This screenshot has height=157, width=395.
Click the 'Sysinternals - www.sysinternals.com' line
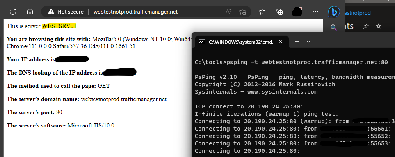256,92
